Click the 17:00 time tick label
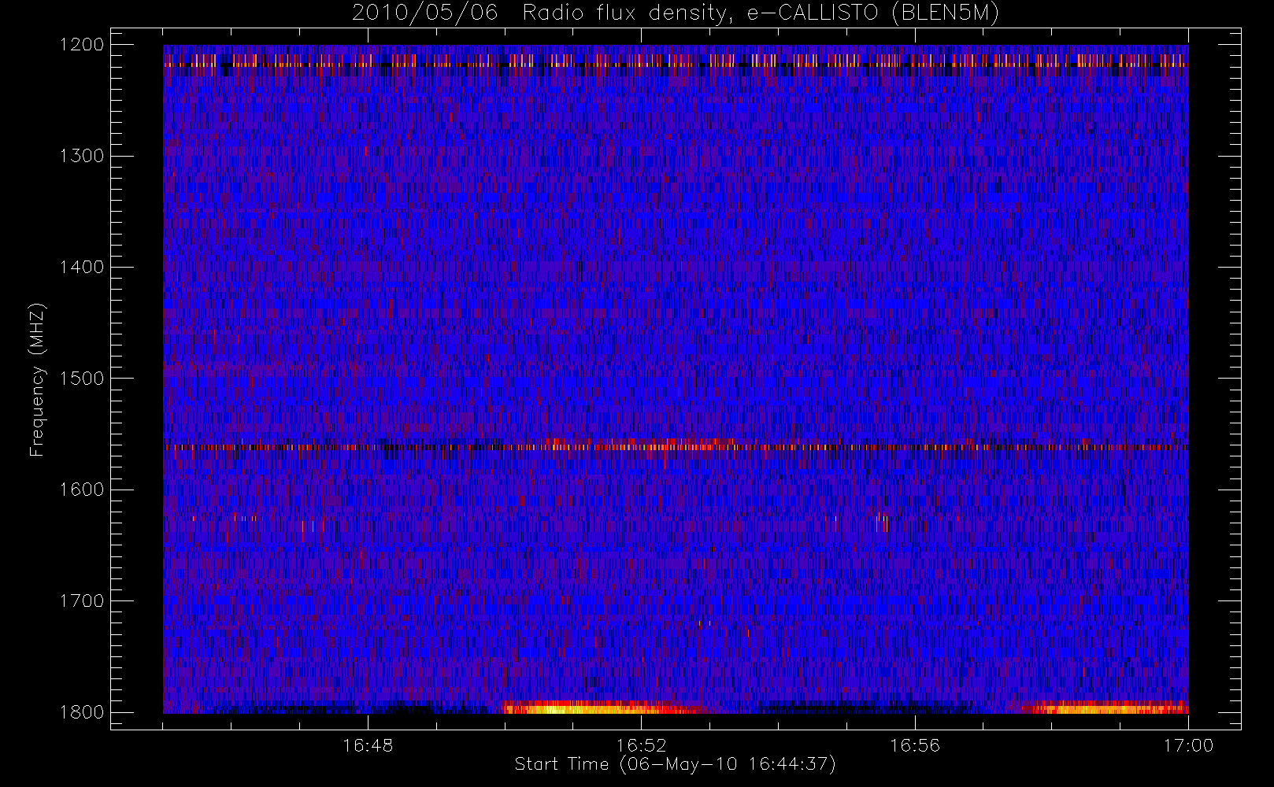 pyautogui.click(x=1188, y=745)
